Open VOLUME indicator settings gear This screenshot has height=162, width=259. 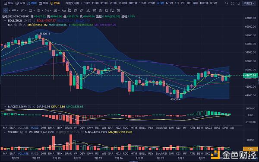[x=22, y=132]
